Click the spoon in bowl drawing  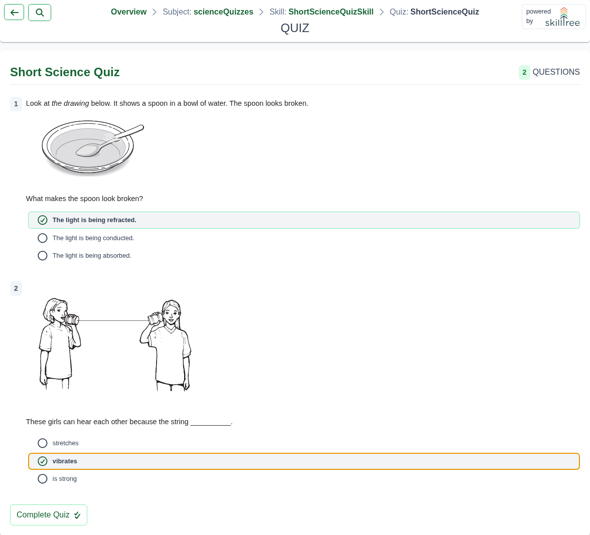click(92, 147)
